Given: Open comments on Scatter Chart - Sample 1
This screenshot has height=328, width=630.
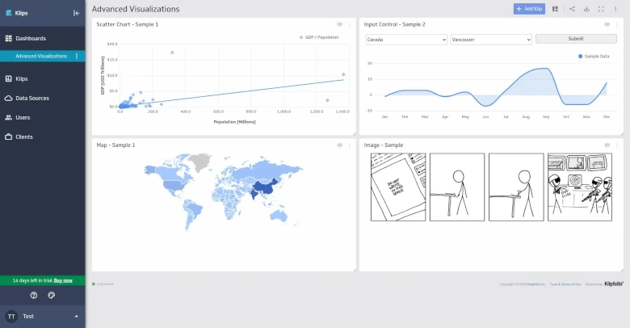Looking at the screenshot, I should tap(340, 24).
